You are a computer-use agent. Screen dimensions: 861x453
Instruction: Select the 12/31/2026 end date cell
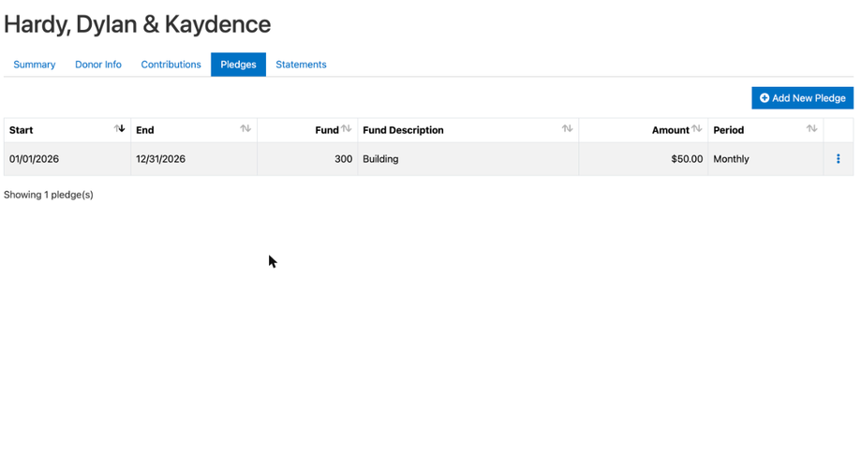194,159
